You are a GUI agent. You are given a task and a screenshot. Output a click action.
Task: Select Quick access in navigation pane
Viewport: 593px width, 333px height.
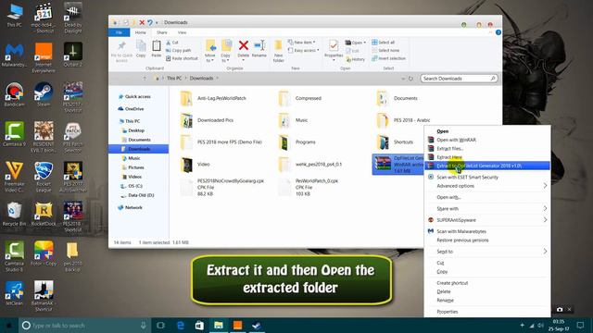point(134,96)
